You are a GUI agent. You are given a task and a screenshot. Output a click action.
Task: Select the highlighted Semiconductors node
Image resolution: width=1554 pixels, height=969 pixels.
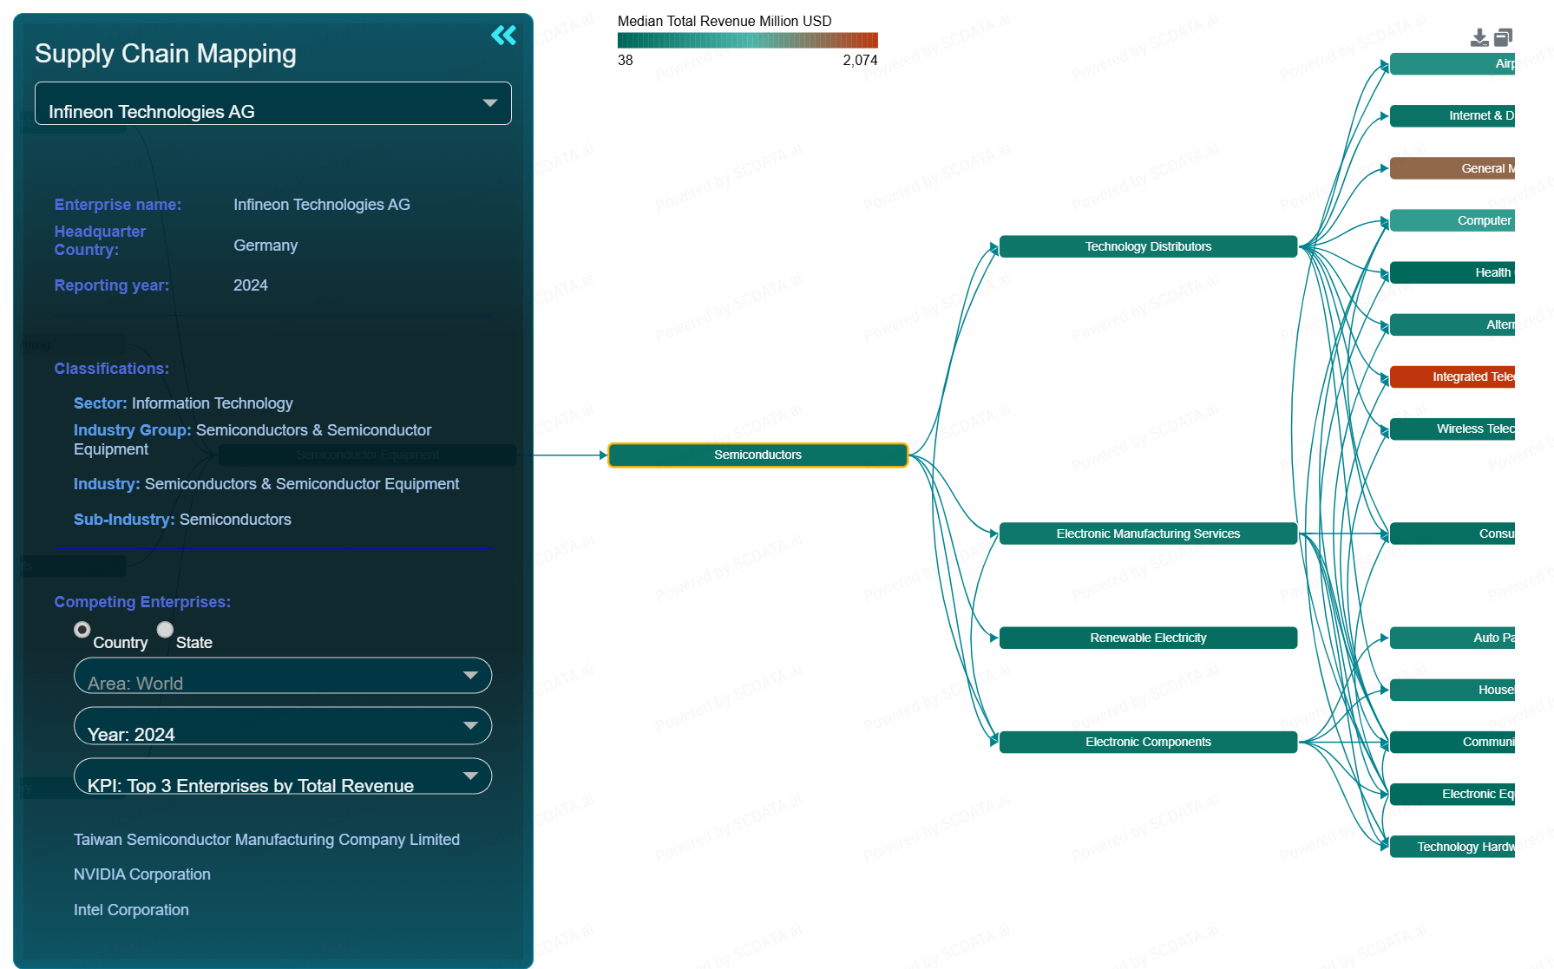(x=757, y=455)
